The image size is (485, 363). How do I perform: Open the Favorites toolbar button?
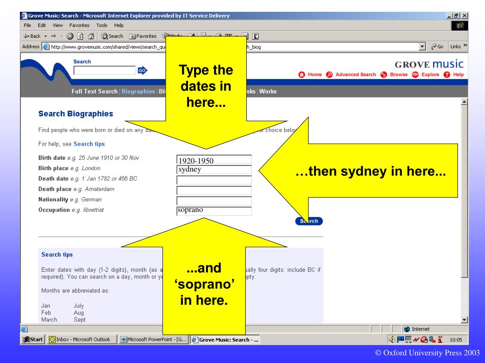point(143,36)
